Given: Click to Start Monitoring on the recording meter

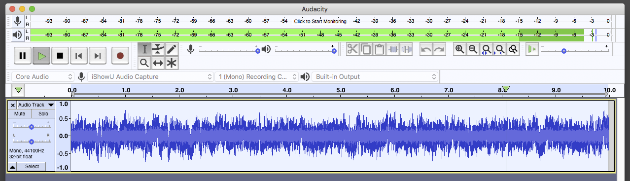Looking at the screenshot, I should tap(320, 21).
